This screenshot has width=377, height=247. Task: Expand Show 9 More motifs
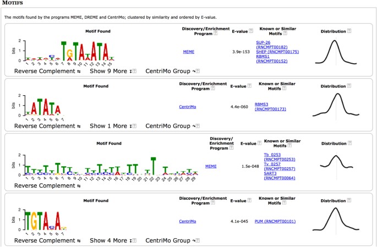[x=111, y=71]
